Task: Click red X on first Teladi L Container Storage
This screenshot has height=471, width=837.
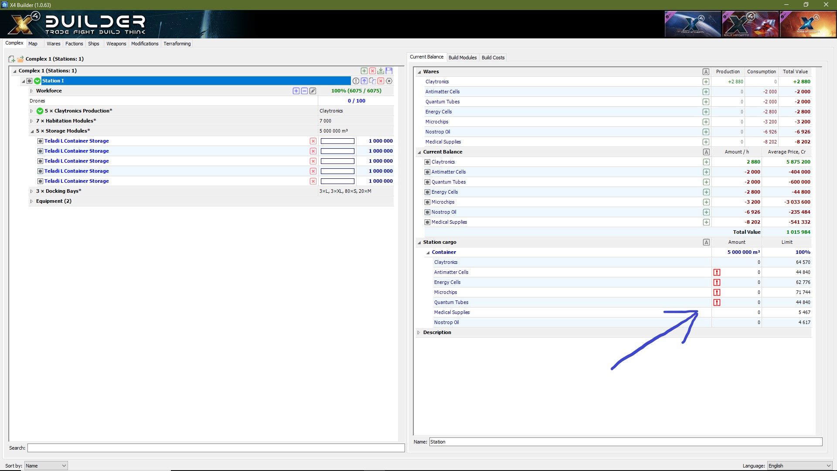Action: coord(313,141)
